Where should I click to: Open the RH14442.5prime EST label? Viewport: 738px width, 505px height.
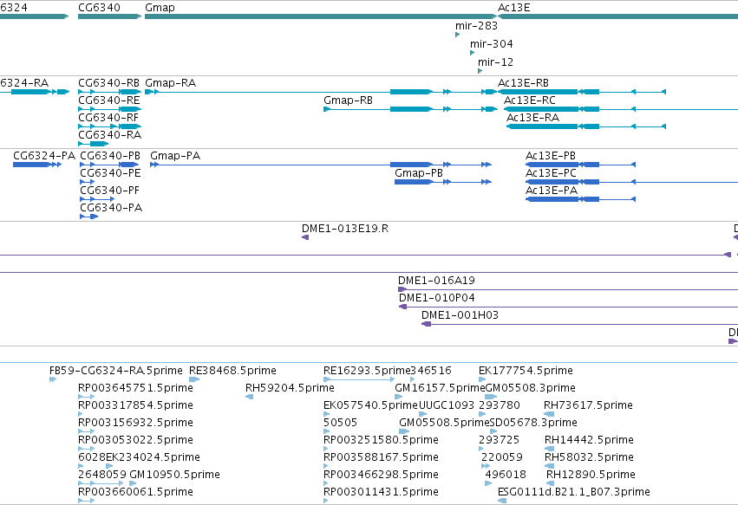click(589, 440)
